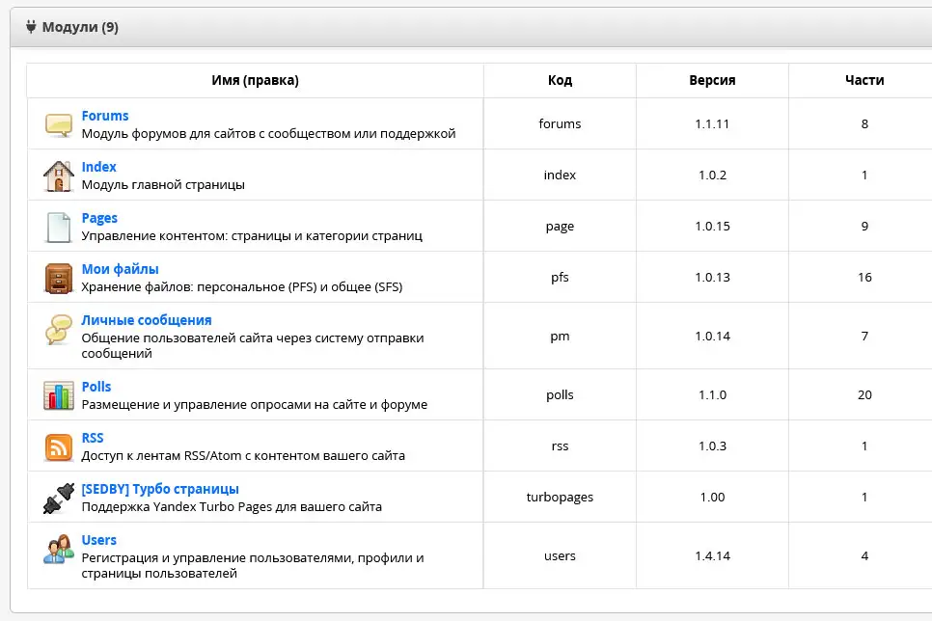Click the orange RSS feed icon
Viewport: 932px width, 621px height.
(x=58, y=446)
